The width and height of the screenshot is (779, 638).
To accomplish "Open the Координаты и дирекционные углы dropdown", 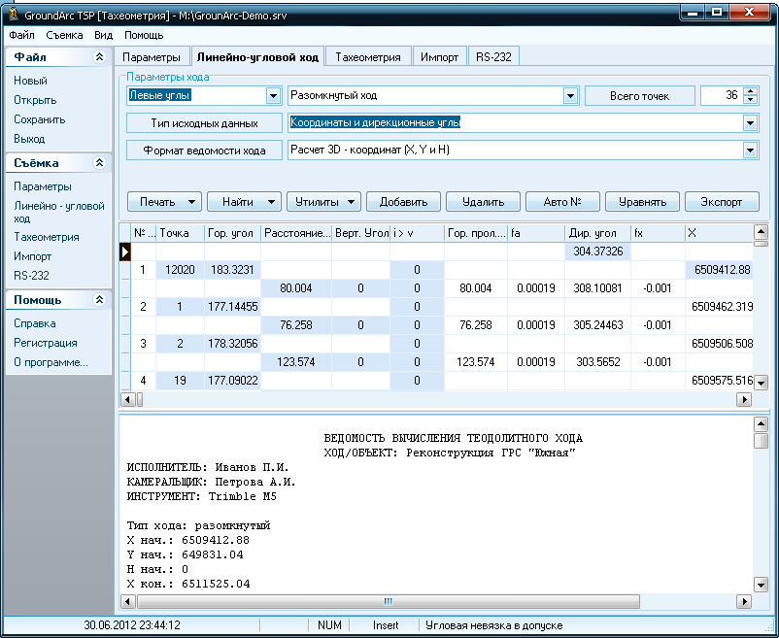I will (x=750, y=123).
